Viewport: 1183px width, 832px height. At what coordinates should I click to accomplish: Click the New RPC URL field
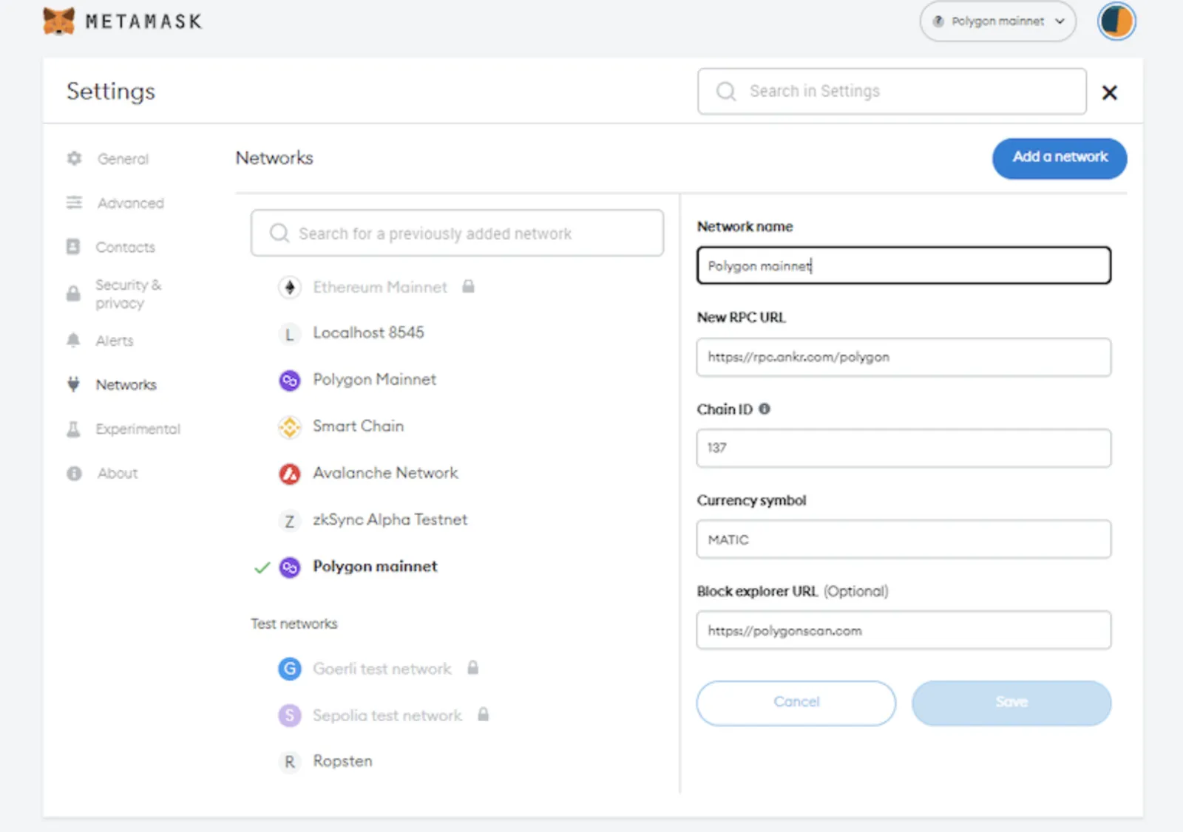[904, 358]
